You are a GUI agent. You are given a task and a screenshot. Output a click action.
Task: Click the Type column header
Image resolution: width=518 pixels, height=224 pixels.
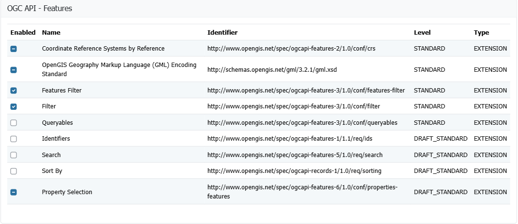481,33
